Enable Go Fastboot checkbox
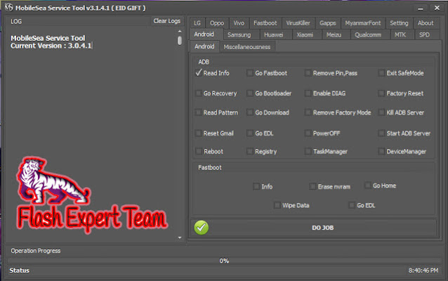The width and height of the screenshot is (448, 281). (x=250, y=73)
